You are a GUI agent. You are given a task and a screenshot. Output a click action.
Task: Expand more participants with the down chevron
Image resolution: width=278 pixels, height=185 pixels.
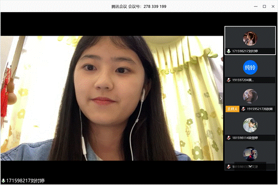pyautogui.click(x=250, y=166)
